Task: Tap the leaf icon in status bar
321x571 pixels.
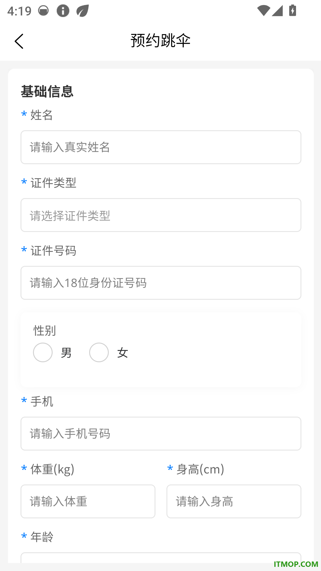Action: tap(82, 11)
